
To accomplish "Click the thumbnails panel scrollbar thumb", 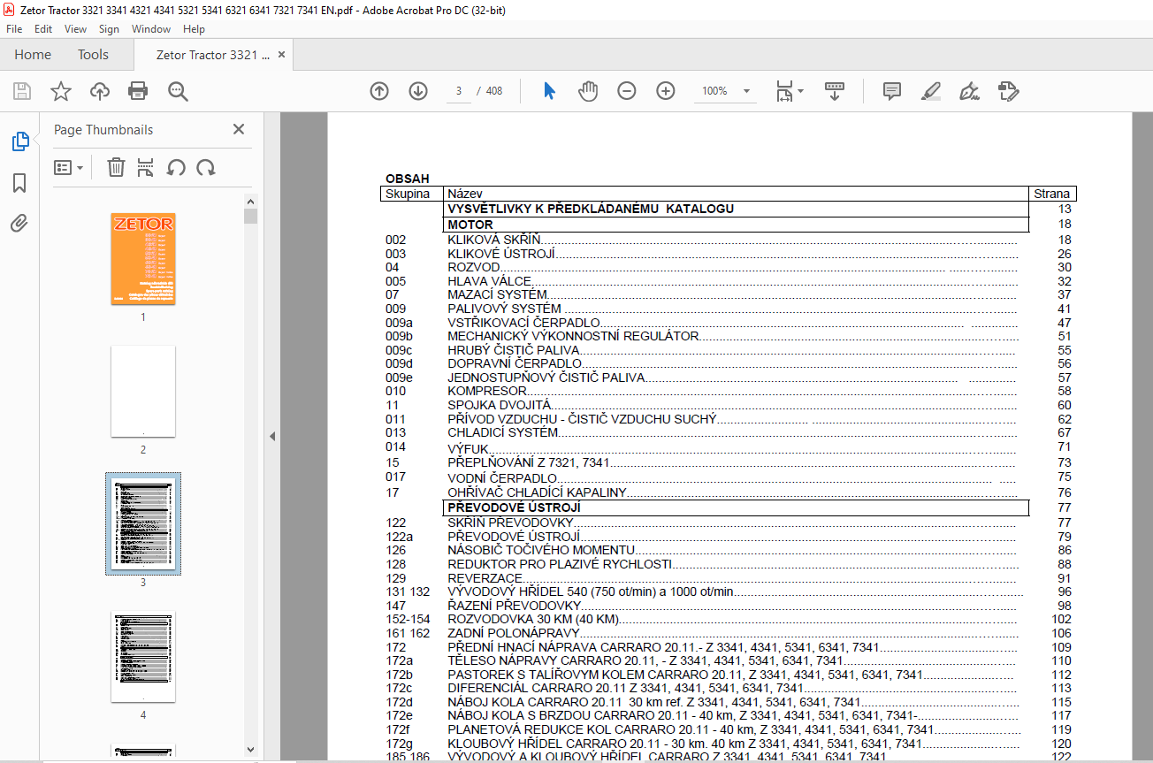I will [x=251, y=216].
